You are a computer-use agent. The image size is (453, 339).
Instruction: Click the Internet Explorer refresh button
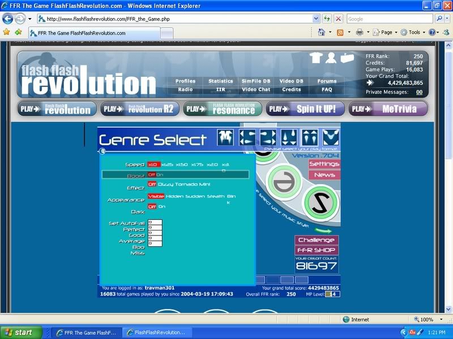click(x=327, y=19)
